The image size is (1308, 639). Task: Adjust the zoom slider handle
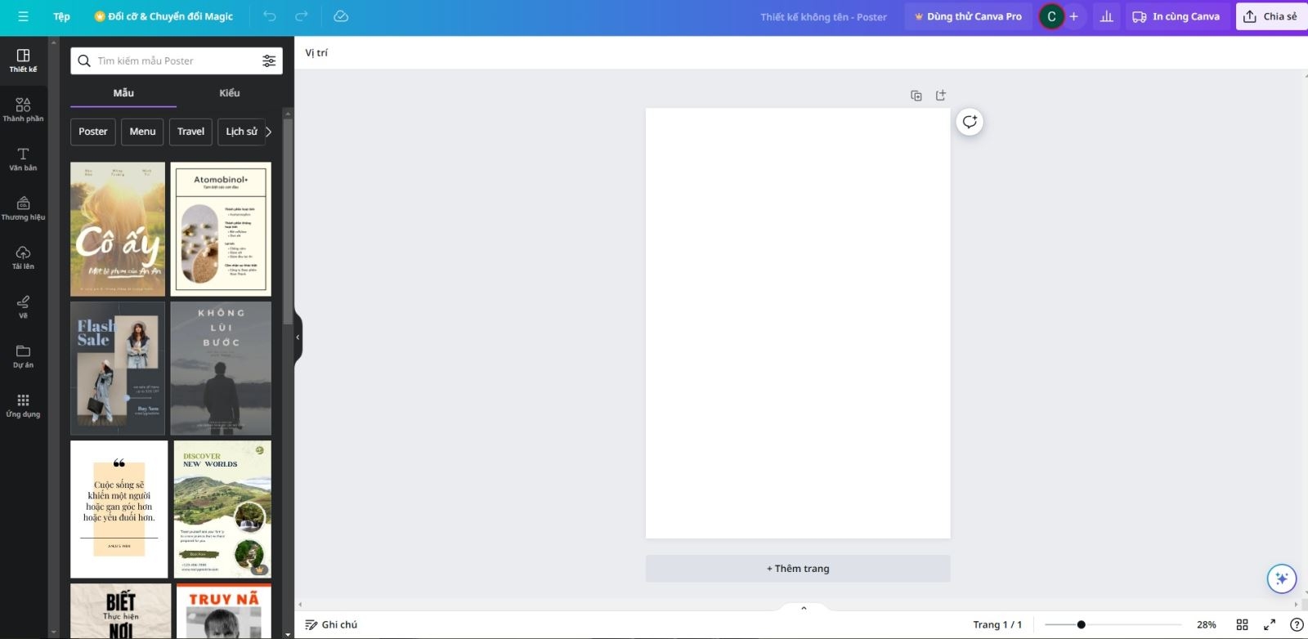tap(1081, 624)
